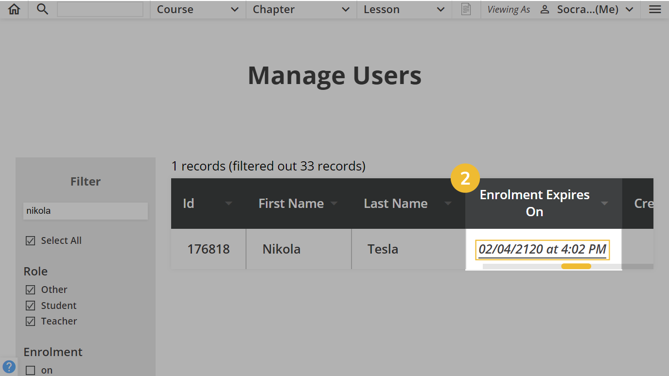
Task: Toggle the Select All checkbox
Action: click(31, 241)
